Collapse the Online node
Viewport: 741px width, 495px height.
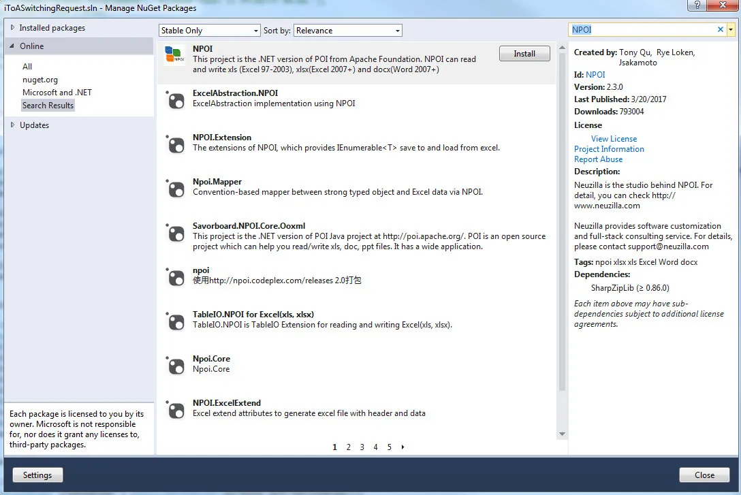pos(12,46)
